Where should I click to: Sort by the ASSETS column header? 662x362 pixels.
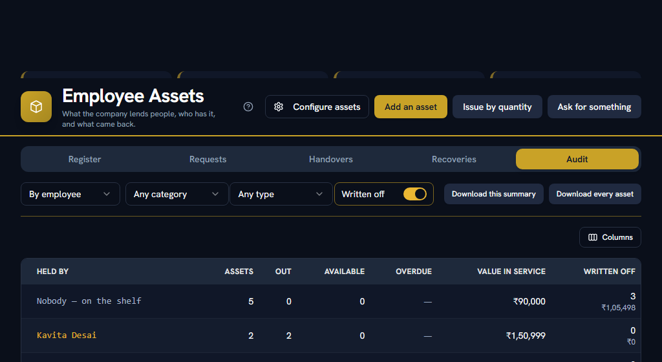tap(239, 271)
